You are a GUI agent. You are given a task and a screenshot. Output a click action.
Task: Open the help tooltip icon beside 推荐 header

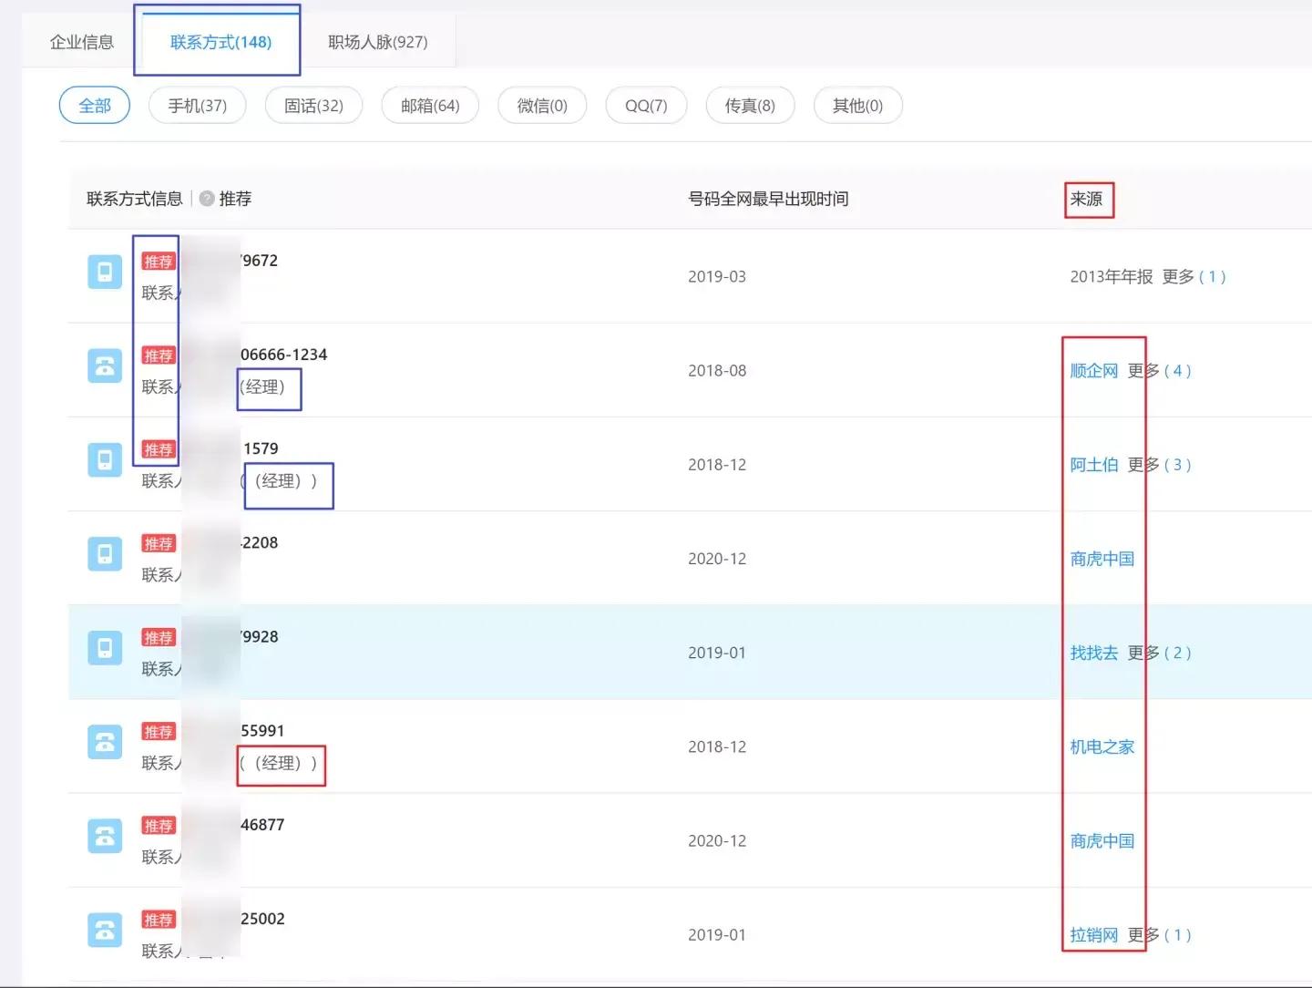(206, 199)
